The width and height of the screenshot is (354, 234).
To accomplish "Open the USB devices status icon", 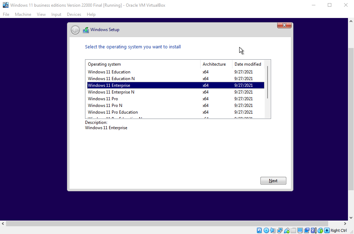I will [287, 230].
